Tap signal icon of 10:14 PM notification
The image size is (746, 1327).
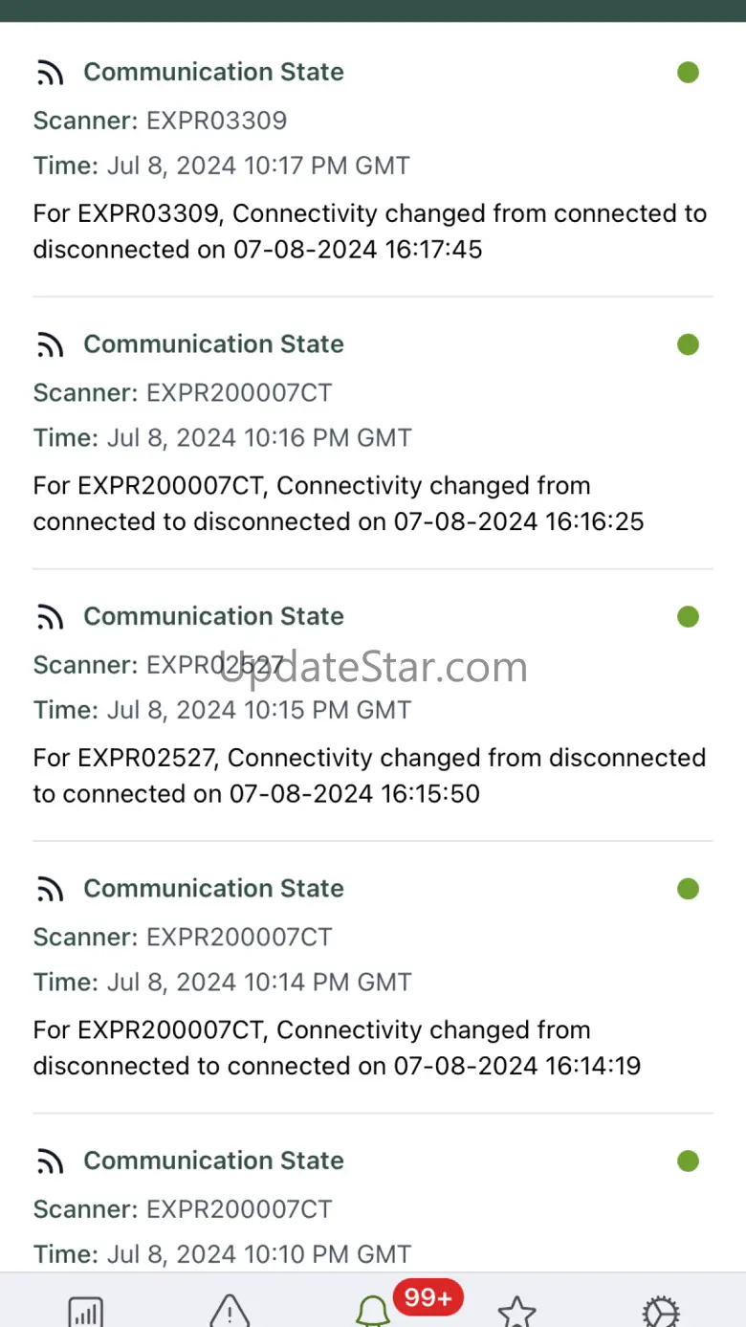(50, 889)
